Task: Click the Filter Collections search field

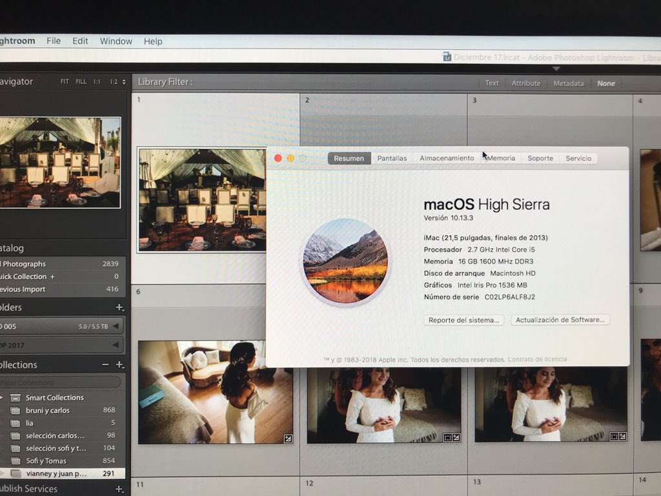Action: [61, 382]
